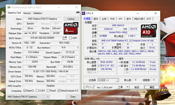
Task: Click the CPU 名字 value AMD A8/A10
Action: coord(118,25)
